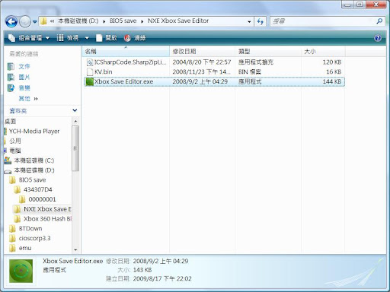
Task: Open recent pages dropdown beside the nav arrows
Action: [34, 22]
